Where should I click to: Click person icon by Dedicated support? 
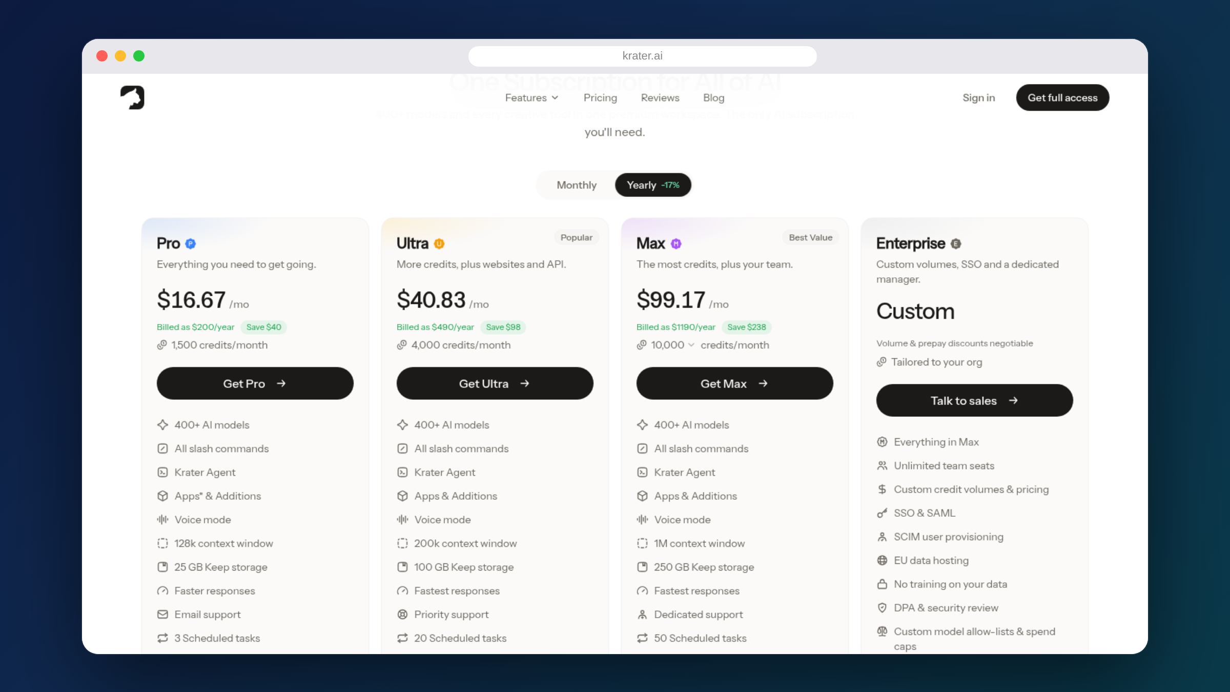point(642,614)
